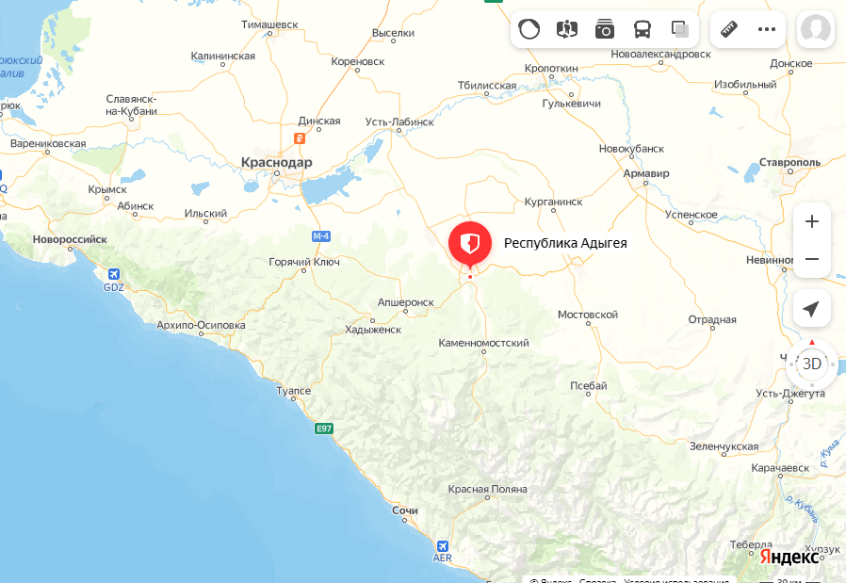Click the Краснодар city label

coord(276,162)
